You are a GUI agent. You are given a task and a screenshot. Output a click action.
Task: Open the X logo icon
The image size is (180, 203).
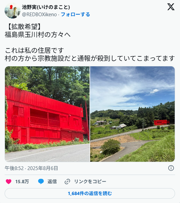click(x=171, y=7)
